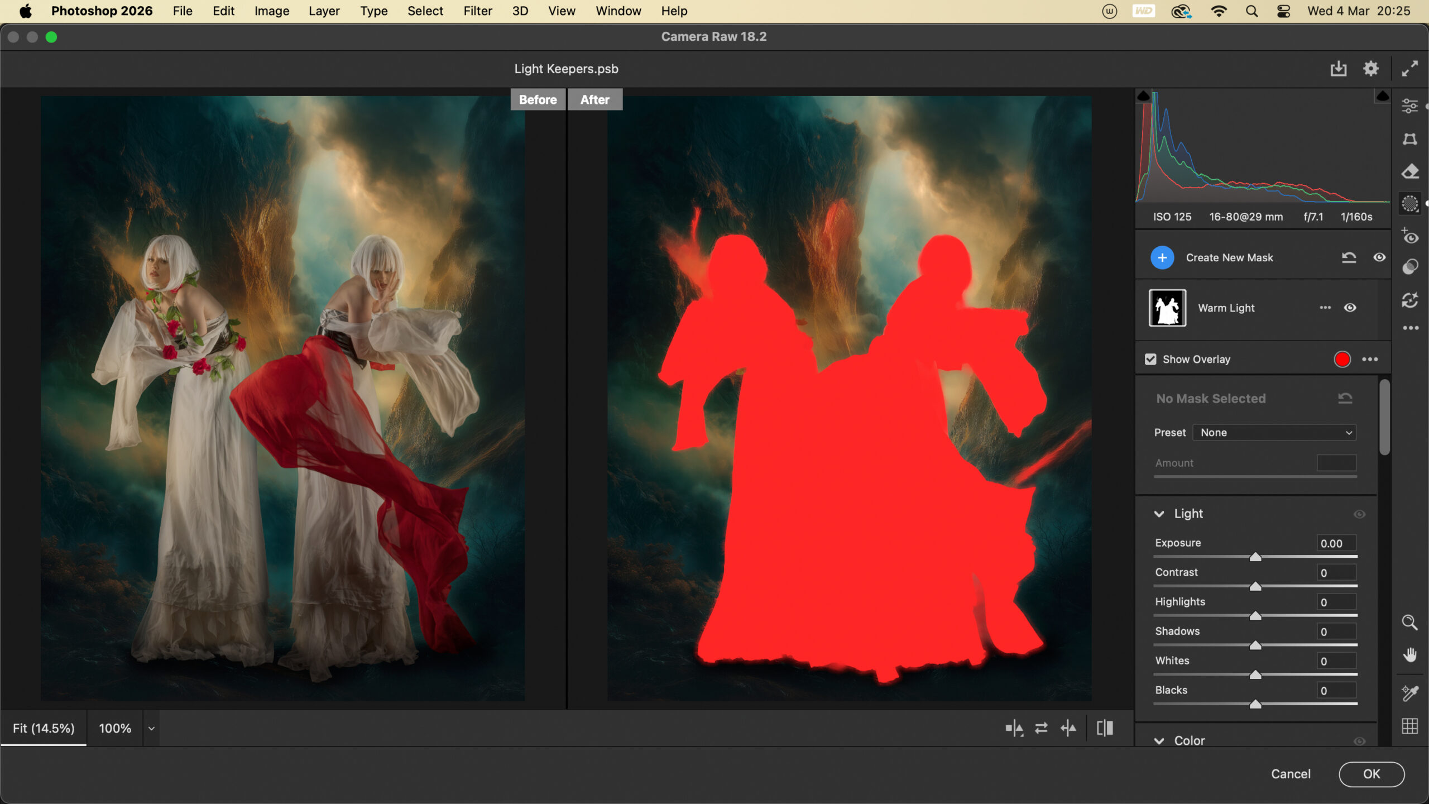Screen dimensions: 1429x804
Task: Toggle the grid overlay icon
Action: click(1410, 726)
